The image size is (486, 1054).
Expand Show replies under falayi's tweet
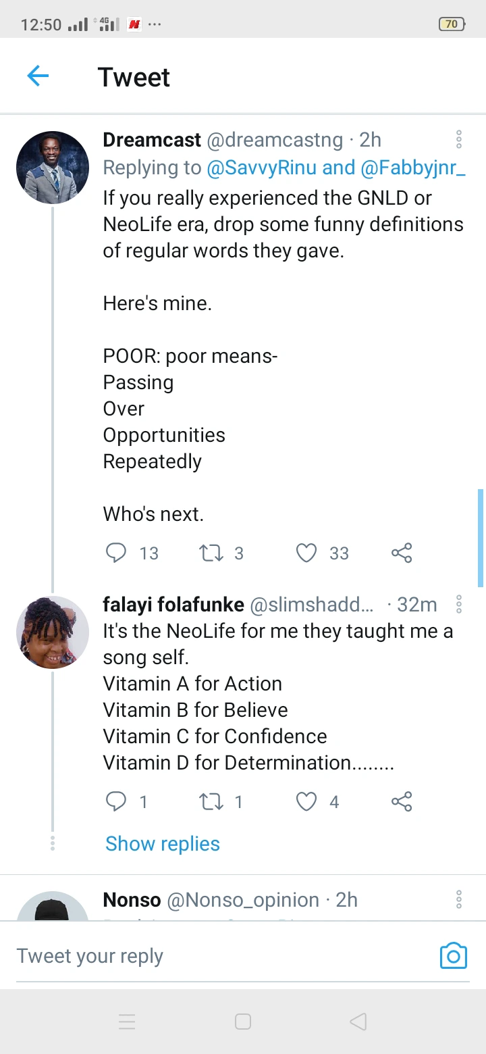pyautogui.click(x=163, y=844)
